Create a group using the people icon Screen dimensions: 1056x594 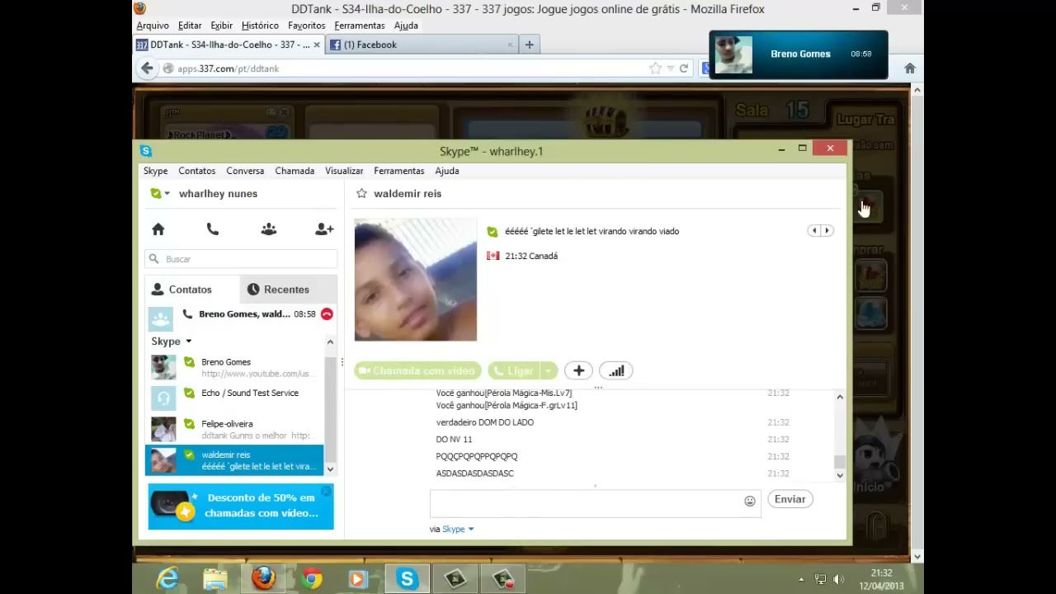coord(269,229)
